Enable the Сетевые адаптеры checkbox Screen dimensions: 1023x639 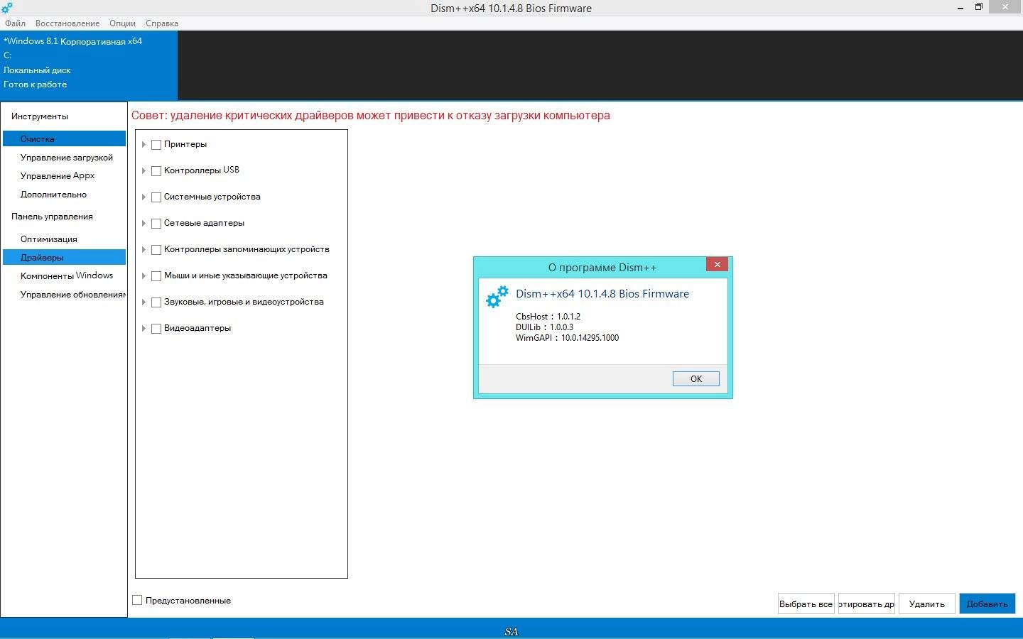coord(156,224)
